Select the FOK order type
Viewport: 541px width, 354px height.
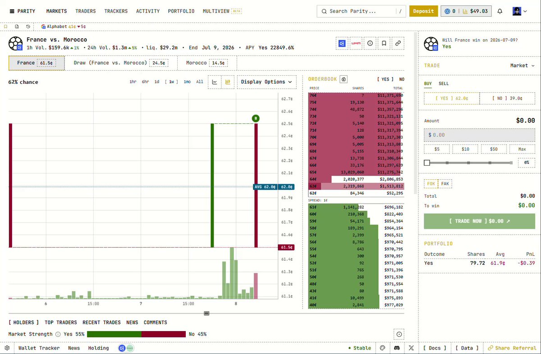point(431,184)
